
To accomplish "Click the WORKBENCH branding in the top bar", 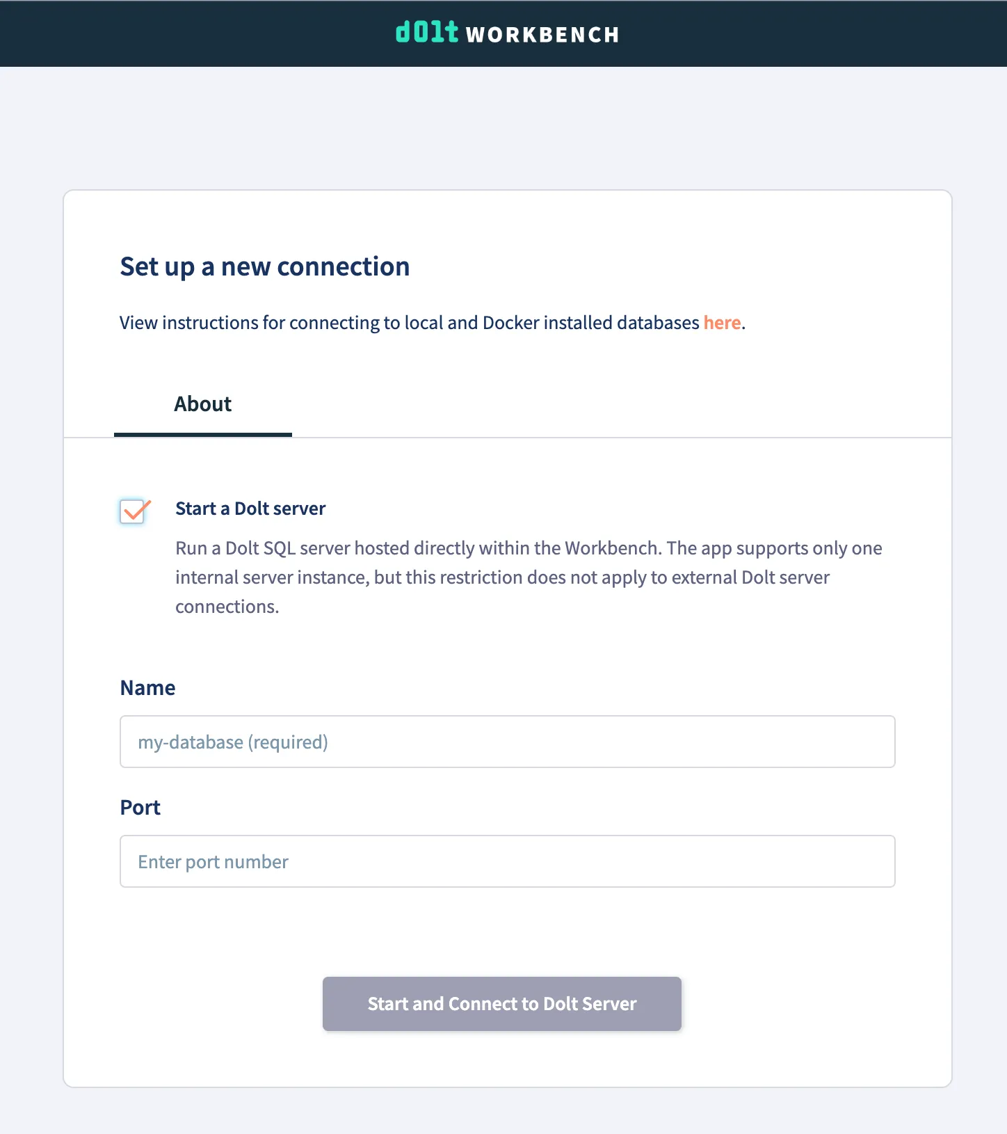I will (543, 34).
